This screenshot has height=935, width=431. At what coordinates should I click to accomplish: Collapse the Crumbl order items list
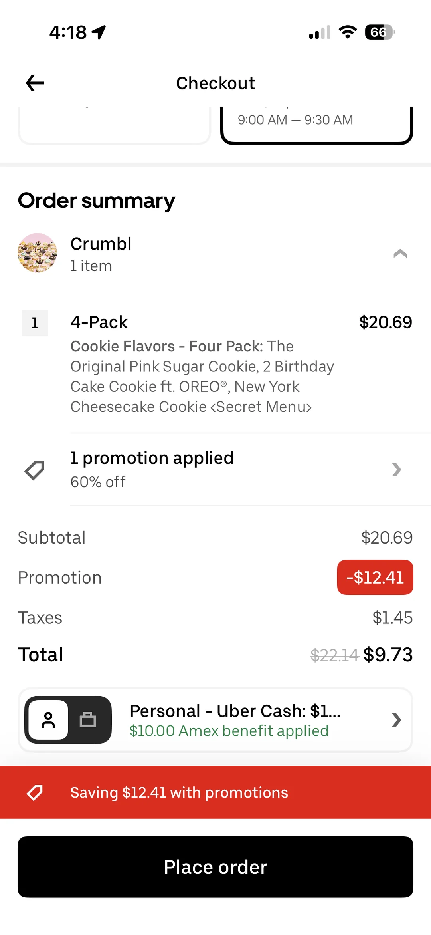coord(400,254)
